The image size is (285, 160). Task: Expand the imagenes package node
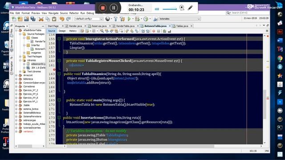(x=24, y=53)
